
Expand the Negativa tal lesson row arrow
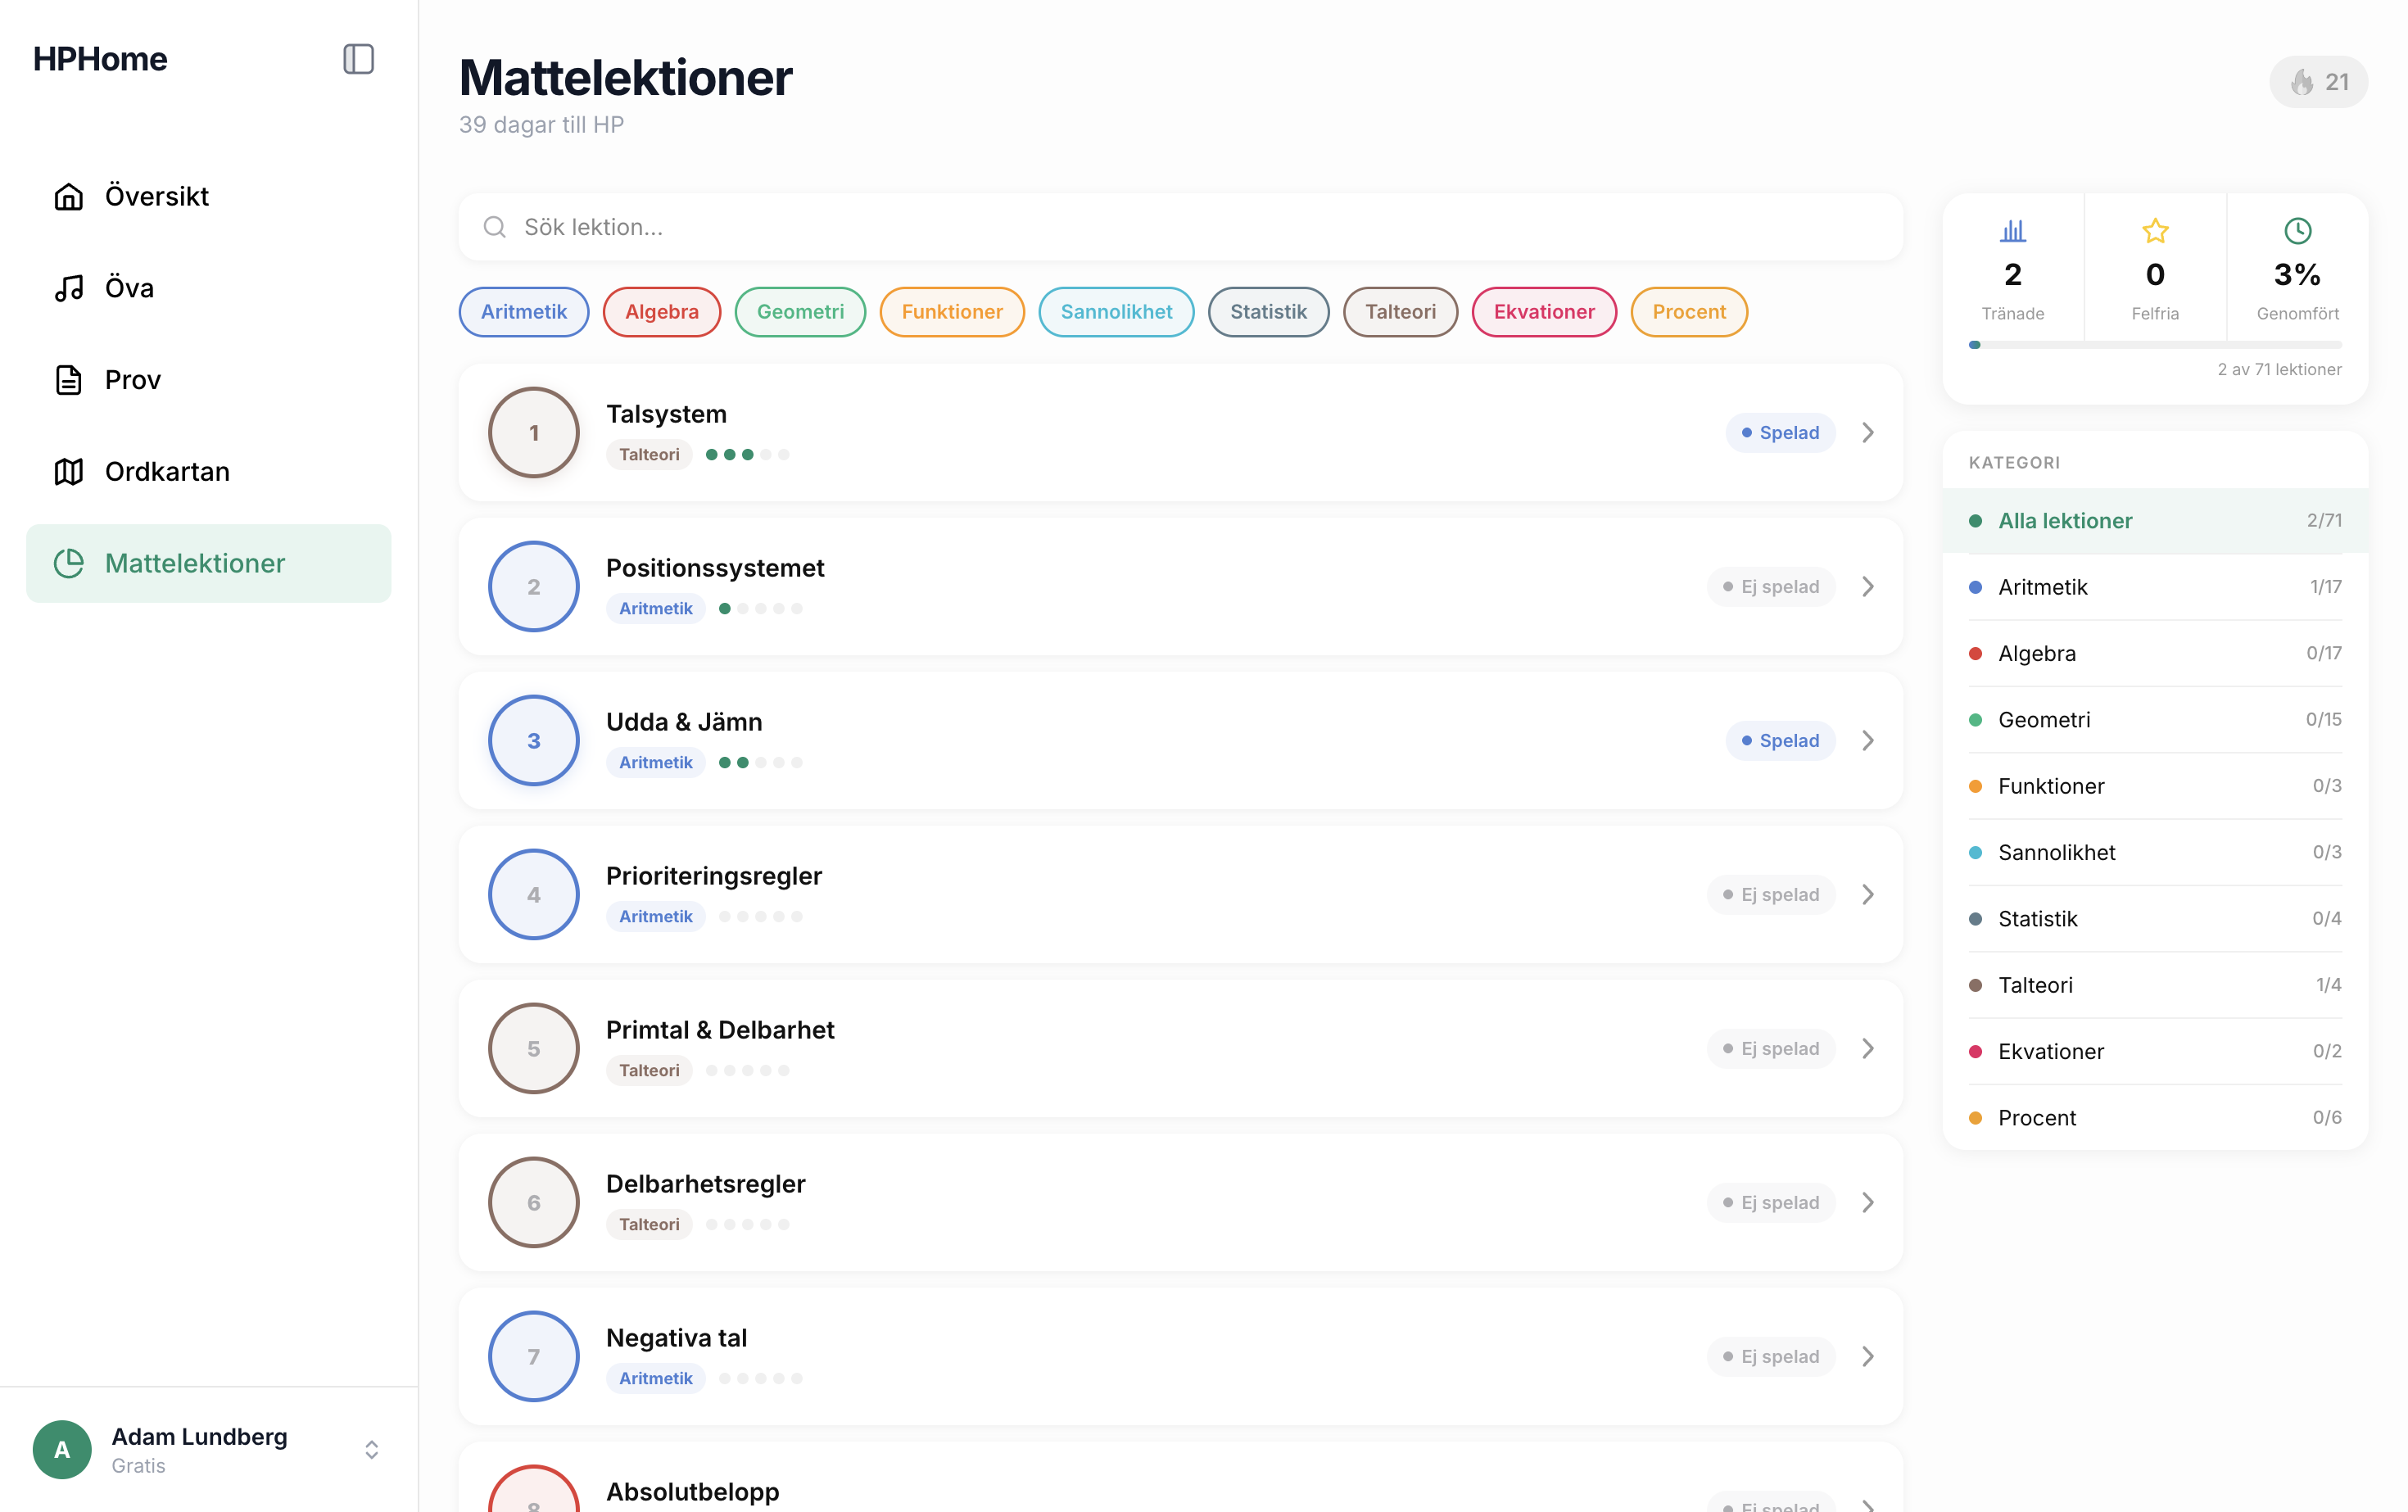pyautogui.click(x=1867, y=1356)
